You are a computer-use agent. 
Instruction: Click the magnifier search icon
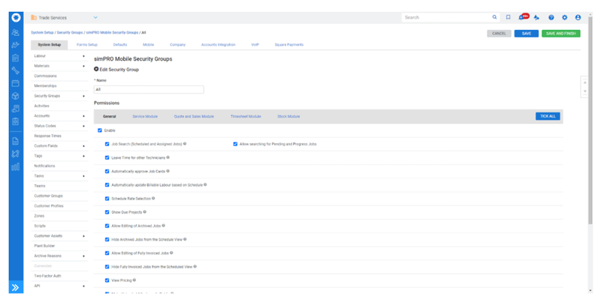495,17
